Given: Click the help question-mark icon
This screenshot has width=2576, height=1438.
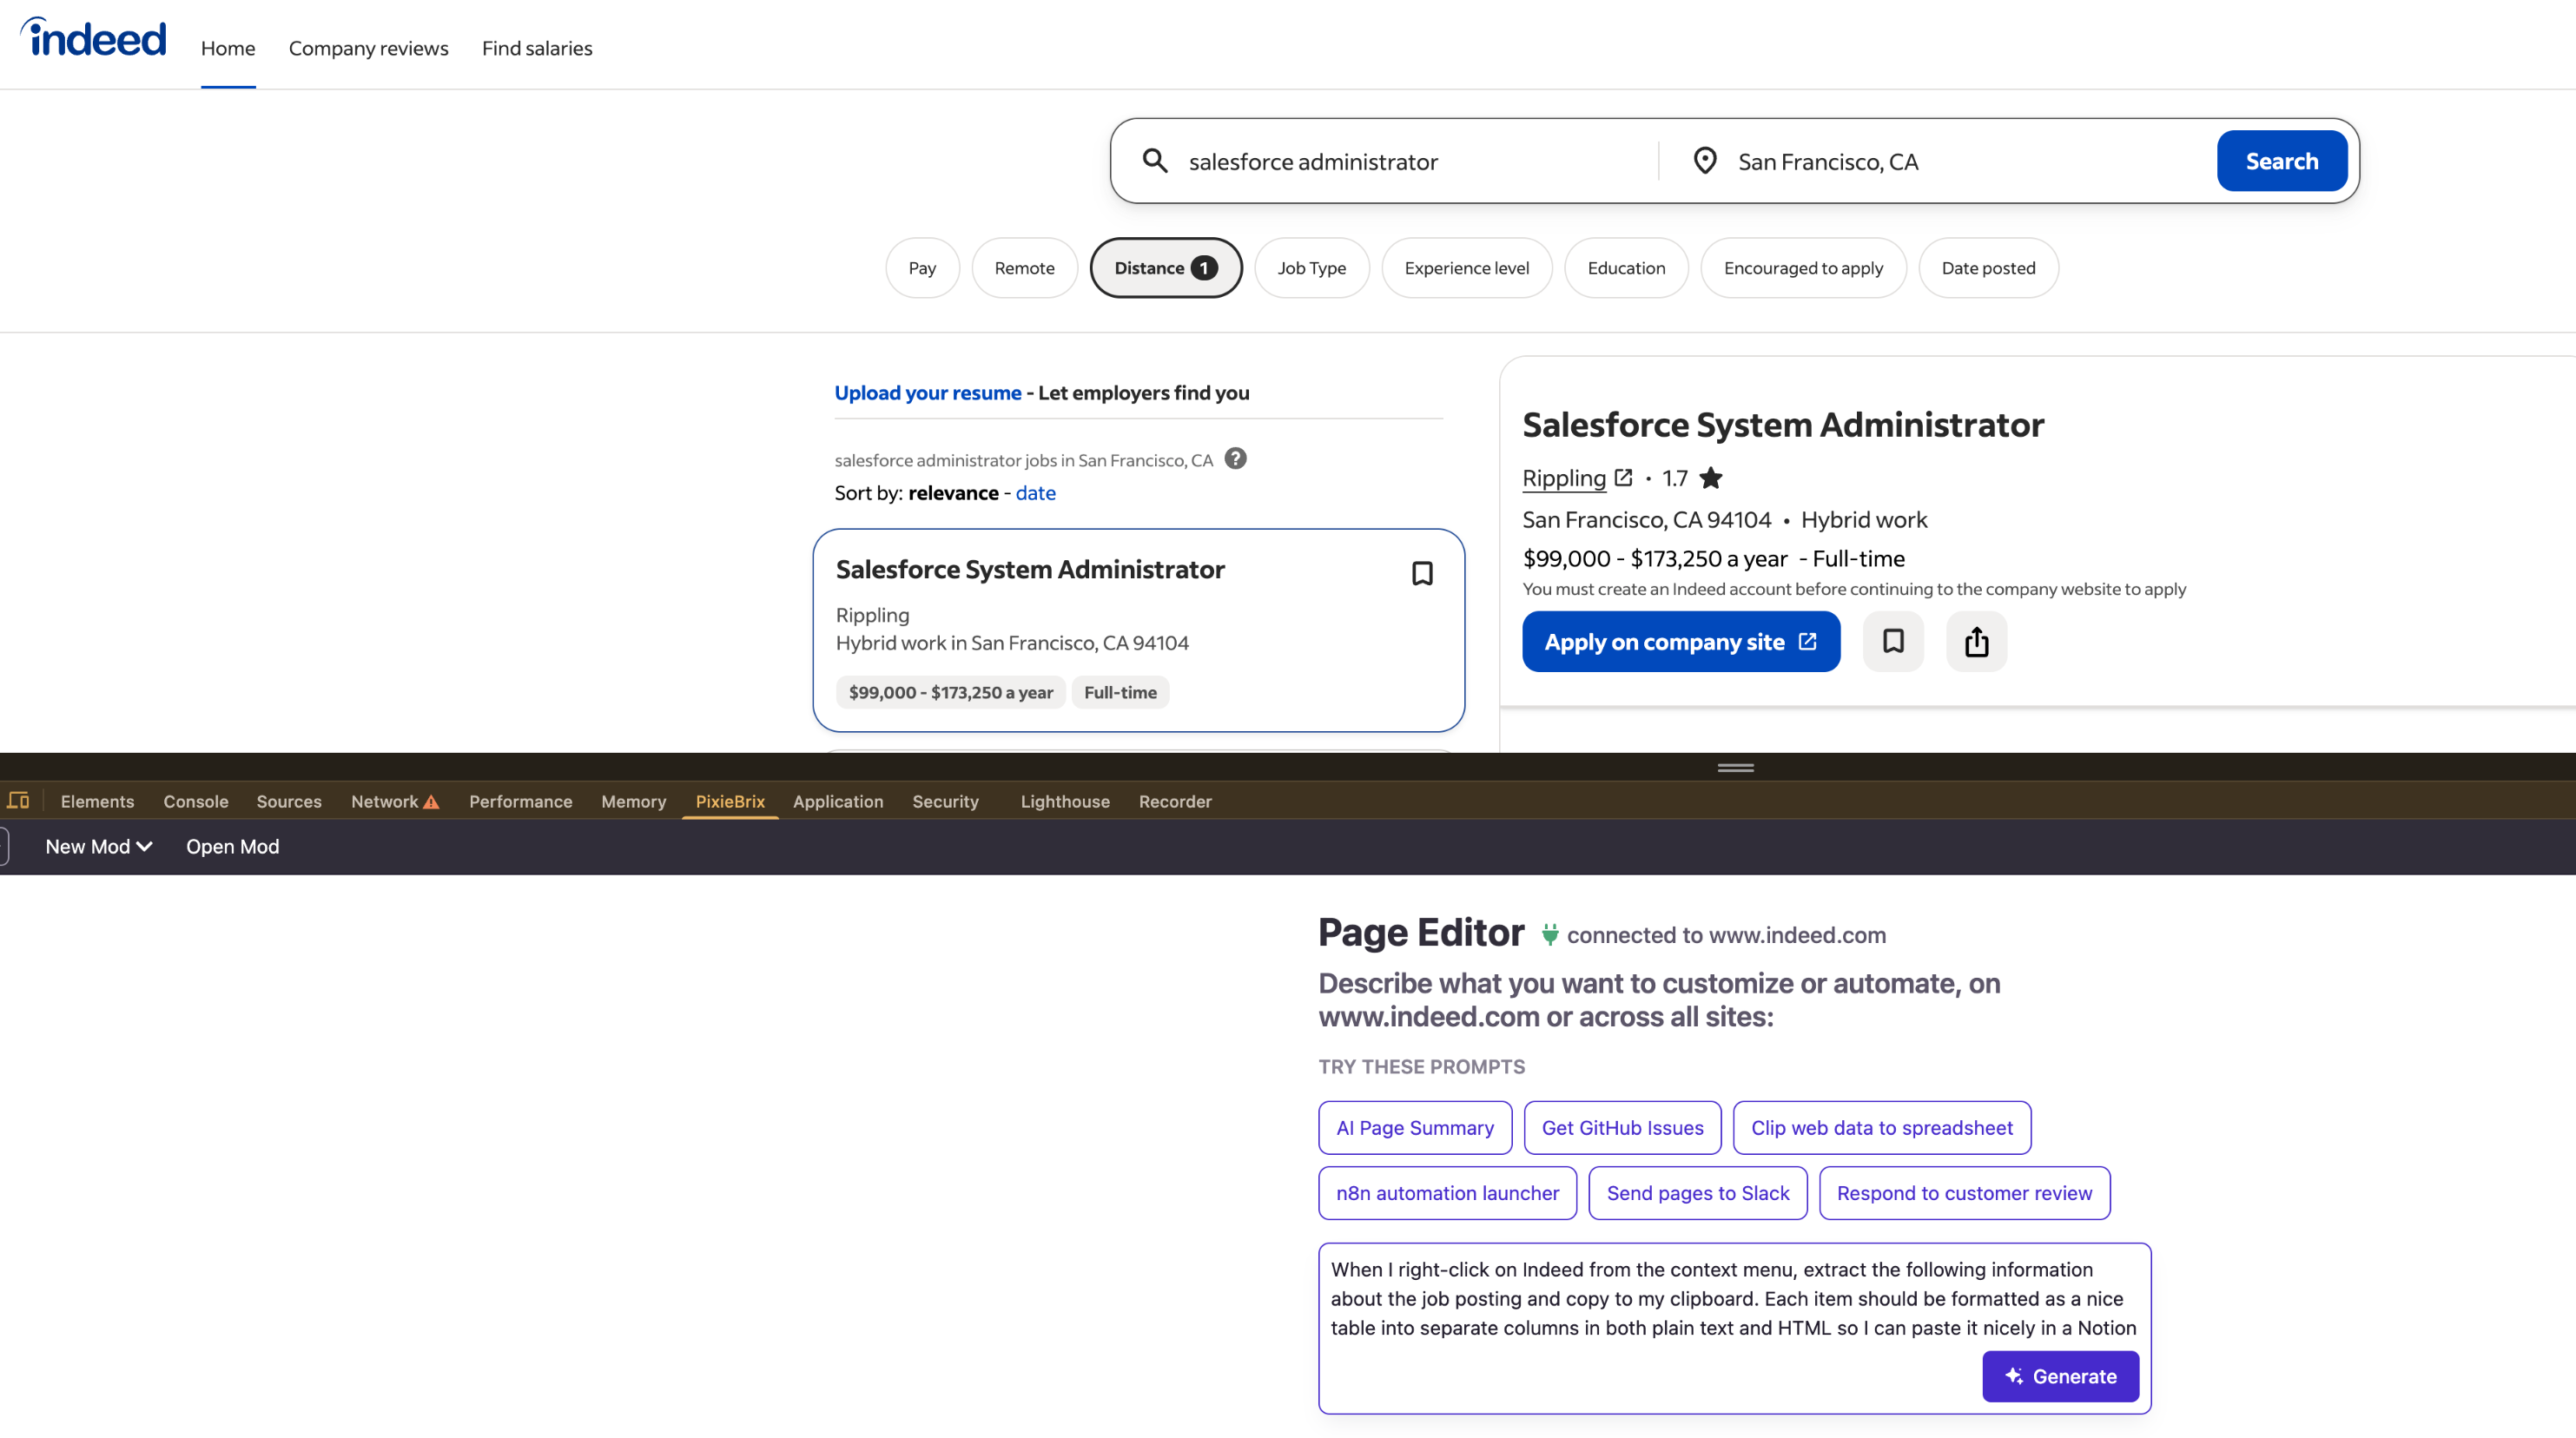Looking at the screenshot, I should tap(1235, 459).
